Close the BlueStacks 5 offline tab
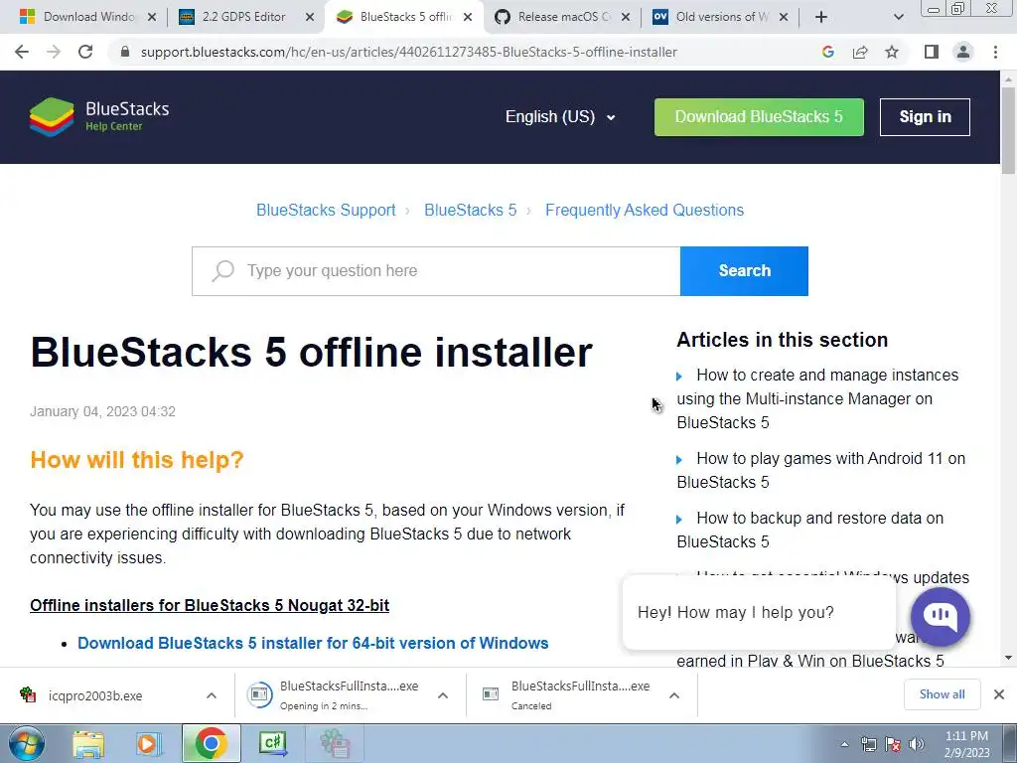The image size is (1017, 763). (x=468, y=17)
